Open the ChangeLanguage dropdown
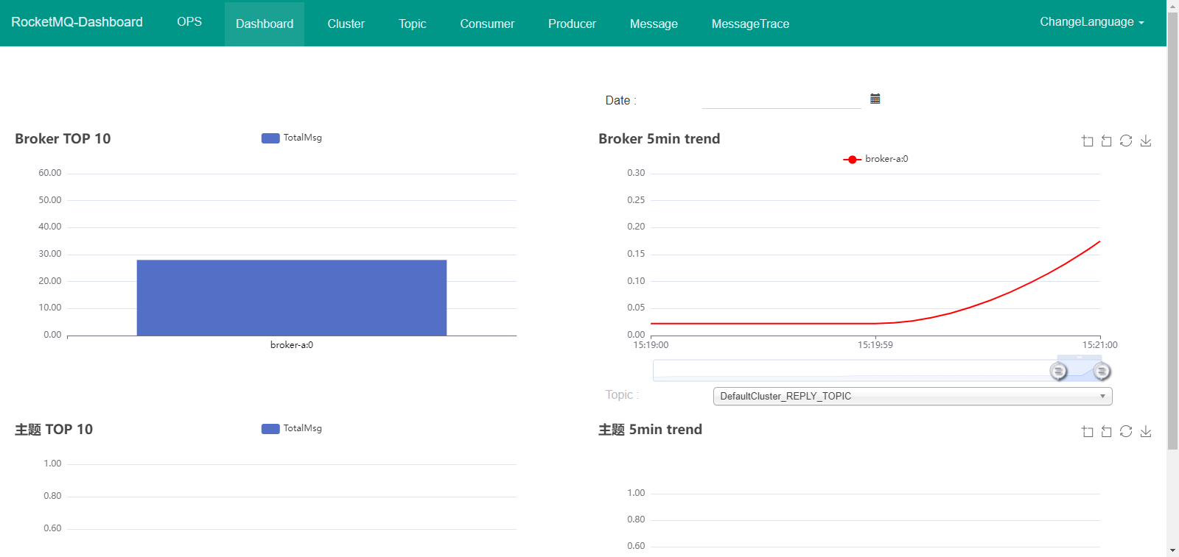The width and height of the screenshot is (1179, 557). click(1091, 22)
